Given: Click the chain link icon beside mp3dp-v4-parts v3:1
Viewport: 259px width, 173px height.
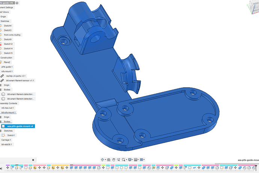Looking at the screenshot, I should (x=2, y=76).
